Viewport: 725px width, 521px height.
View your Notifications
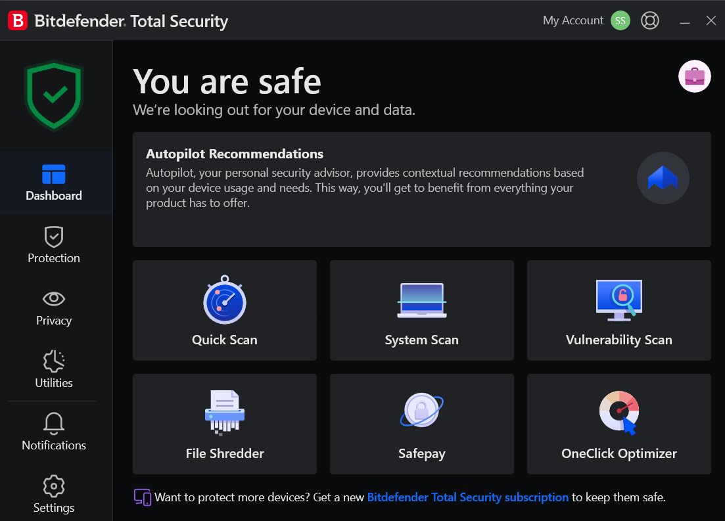[53, 432]
